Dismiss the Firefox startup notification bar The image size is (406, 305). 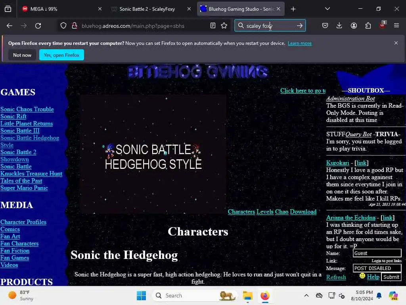tap(396, 43)
